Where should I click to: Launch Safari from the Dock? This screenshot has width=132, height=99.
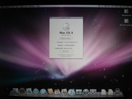[36, 91]
